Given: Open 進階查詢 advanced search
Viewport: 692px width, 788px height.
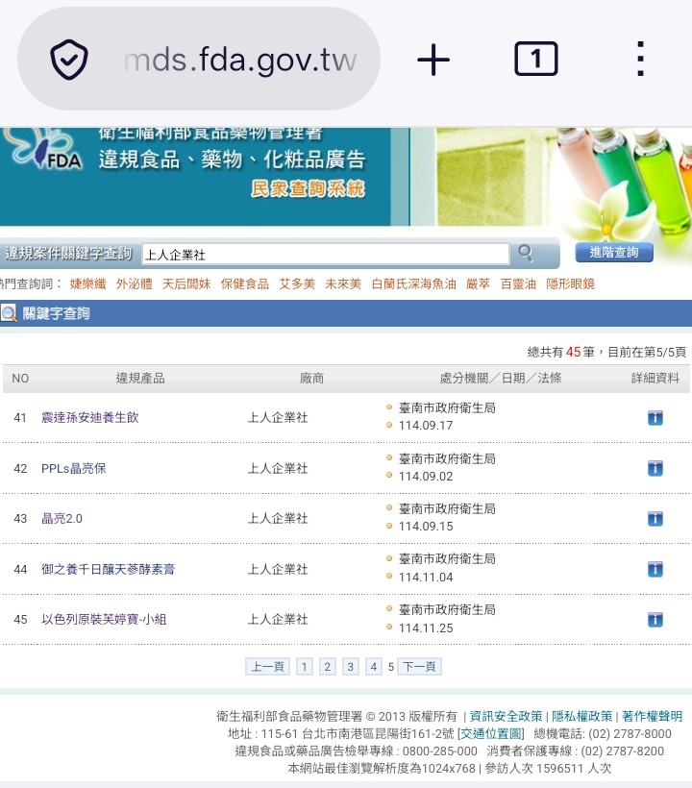Looking at the screenshot, I should point(614,253).
